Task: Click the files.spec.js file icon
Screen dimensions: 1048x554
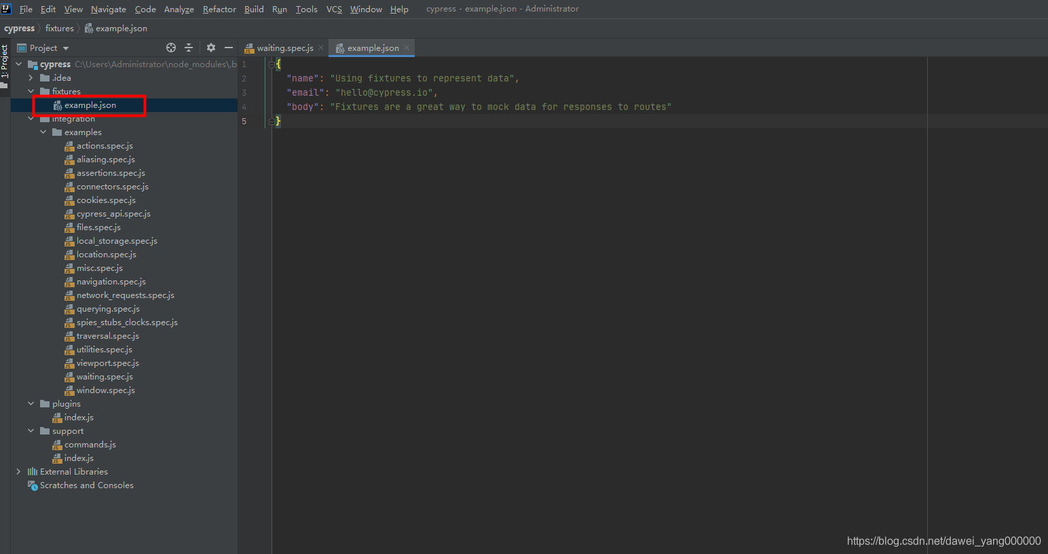Action: tap(69, 227)
